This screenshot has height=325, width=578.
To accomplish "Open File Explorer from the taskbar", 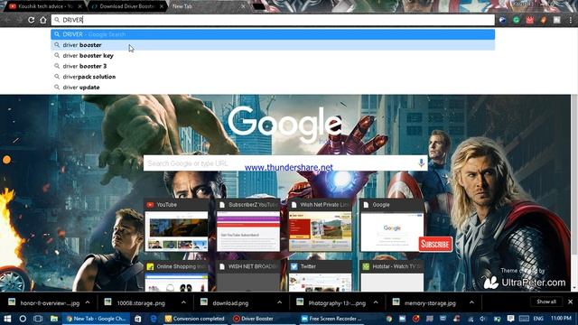I will pos(54,319).
